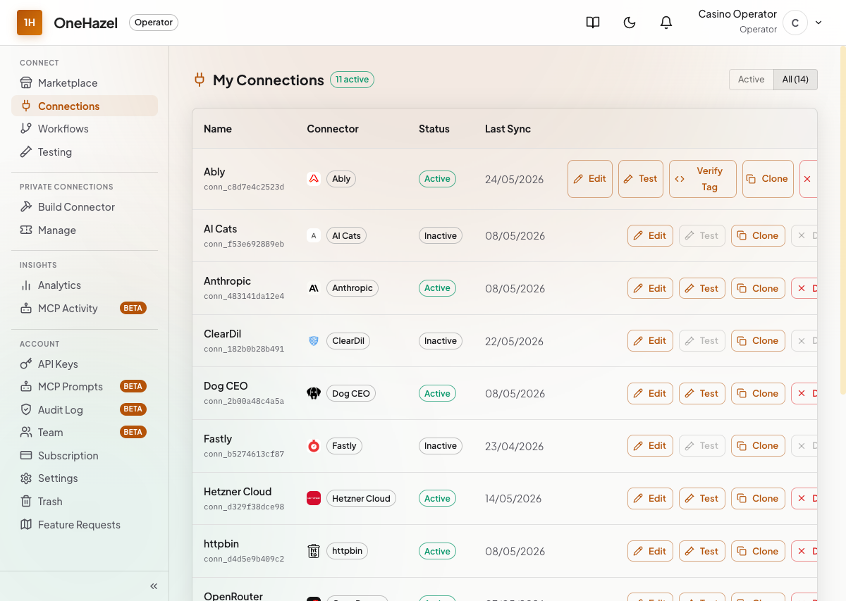Click the Last Sync column header

tap(508, 129)
